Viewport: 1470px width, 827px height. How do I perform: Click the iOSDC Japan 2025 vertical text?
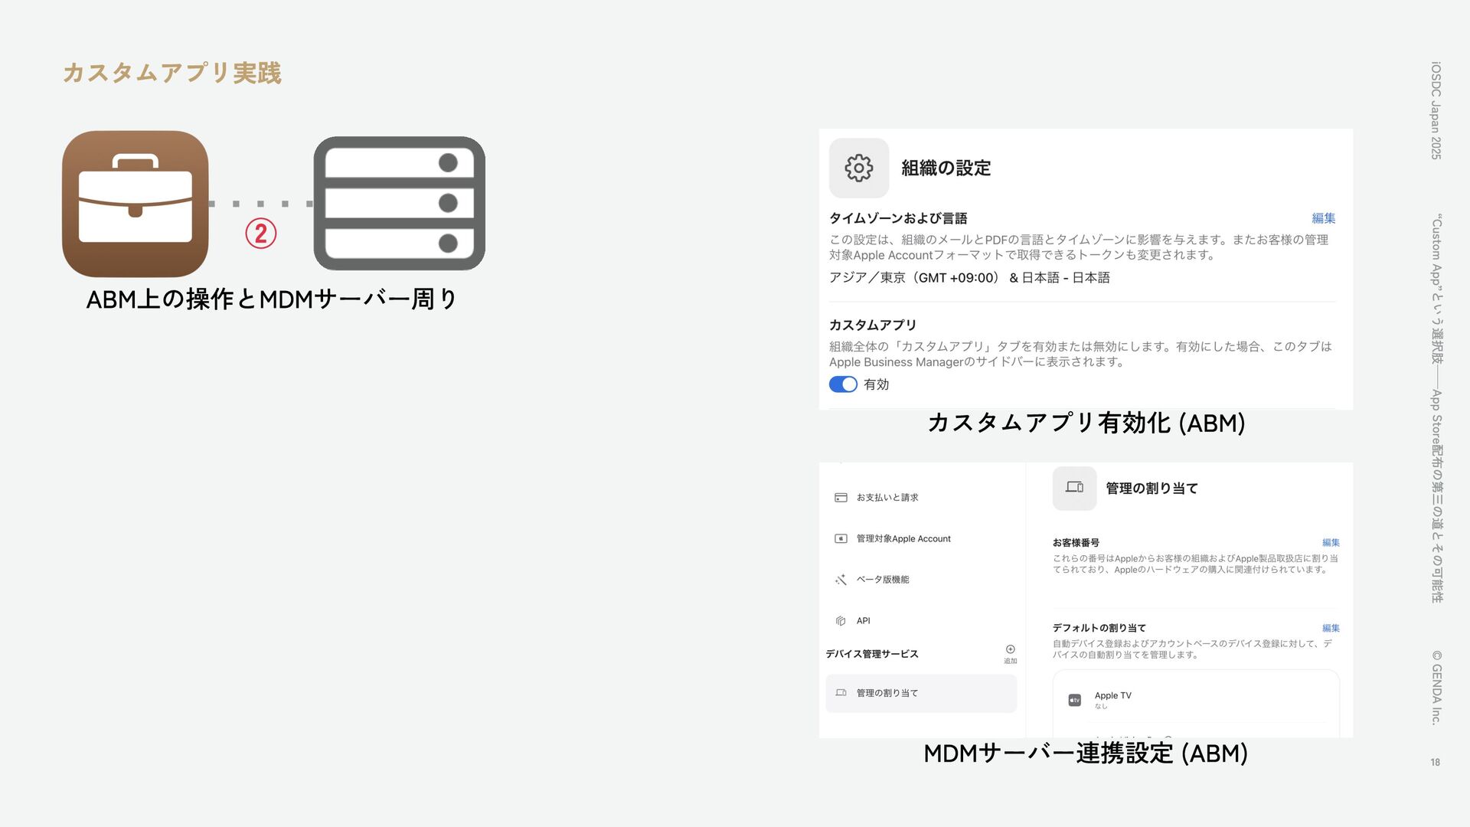click(x=1436, y=110)
